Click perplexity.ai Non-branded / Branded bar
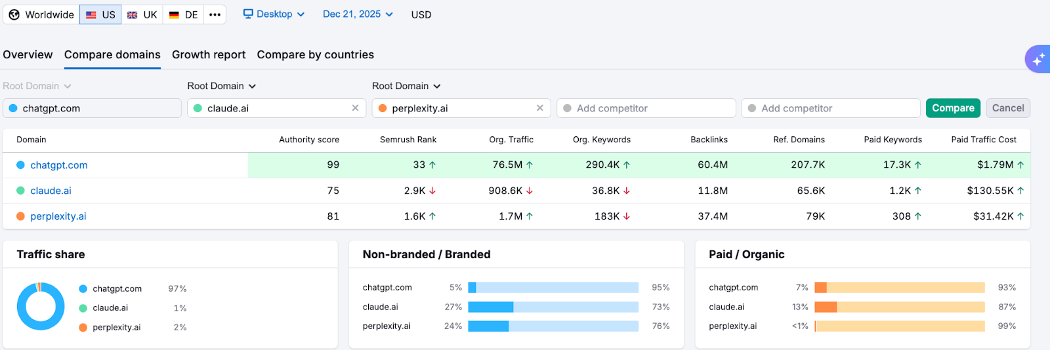Screen dimensions: 1050x350 pos(553,326)
